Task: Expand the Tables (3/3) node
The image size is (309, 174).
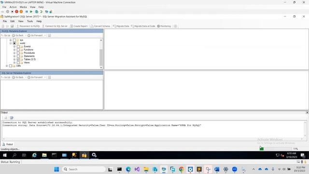Action: [x=14, y=59]
